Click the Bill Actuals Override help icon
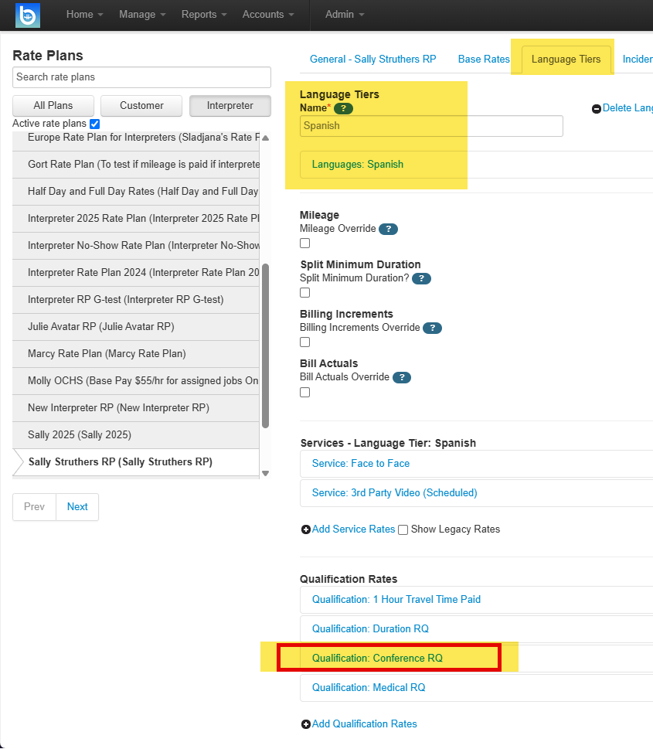The image size is (653, 749). tap(402, 378)
